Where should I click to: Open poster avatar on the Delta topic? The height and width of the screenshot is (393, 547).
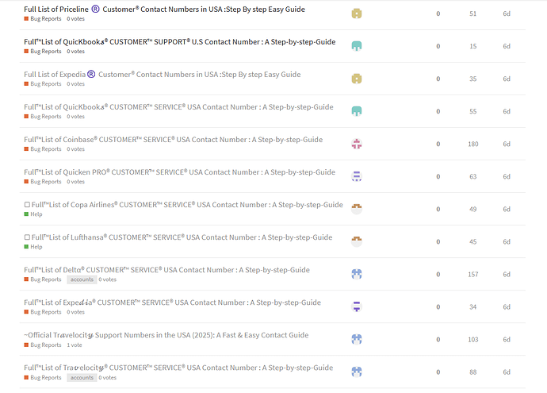click(x=357, y=274)
